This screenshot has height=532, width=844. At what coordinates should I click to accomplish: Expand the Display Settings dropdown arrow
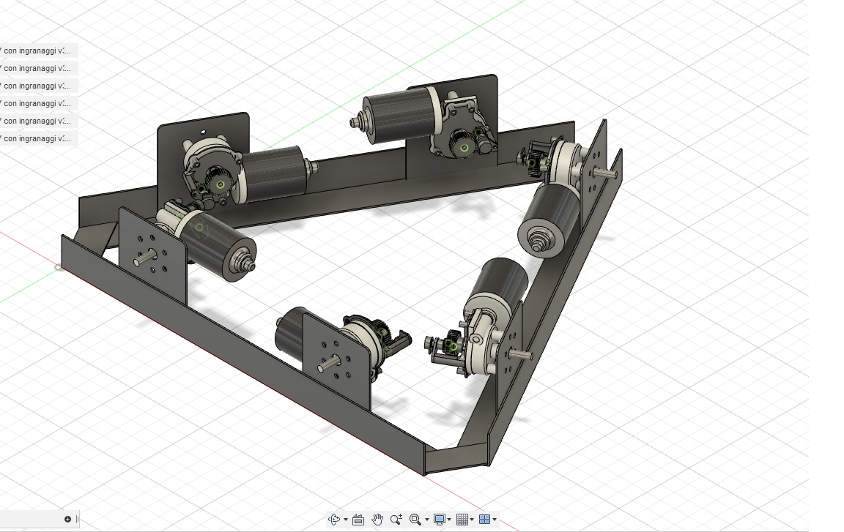(x=449, y=520)
